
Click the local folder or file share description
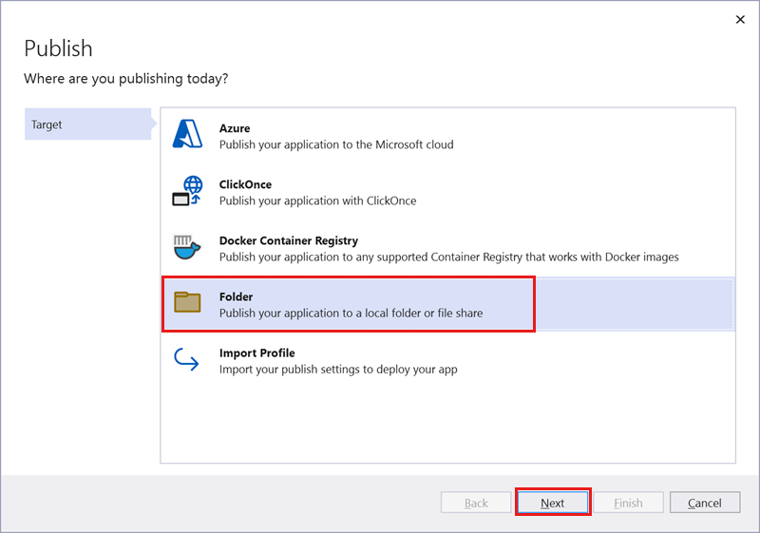tap(351, 313)
